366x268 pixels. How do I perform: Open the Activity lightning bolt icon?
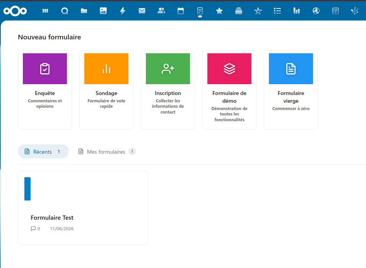tap(123, 11)
